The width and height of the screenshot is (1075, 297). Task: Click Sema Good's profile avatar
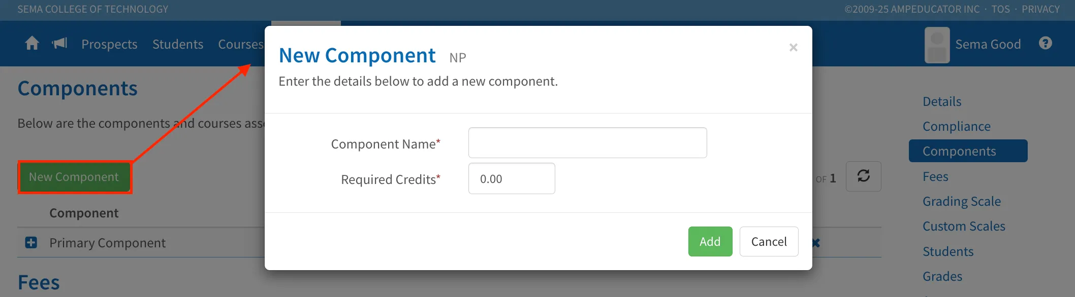pos(937,45)
